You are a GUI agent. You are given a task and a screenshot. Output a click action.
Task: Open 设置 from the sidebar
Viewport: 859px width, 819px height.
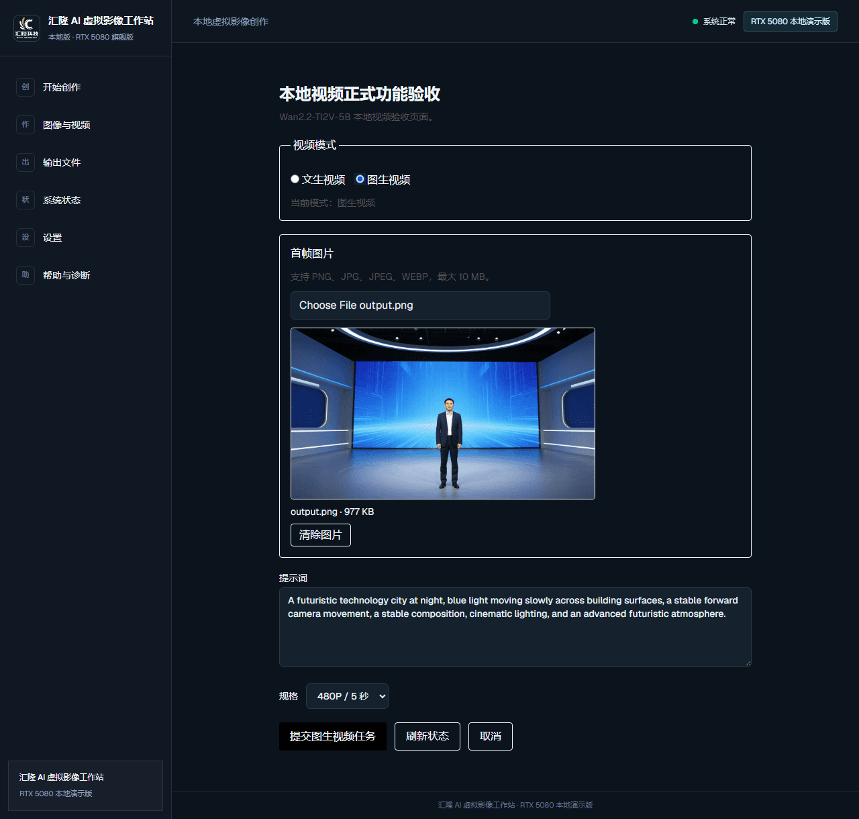tap(85, 238)
